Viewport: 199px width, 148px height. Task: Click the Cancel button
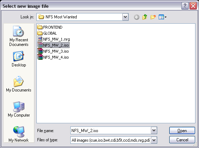click(x=182, y=140)
